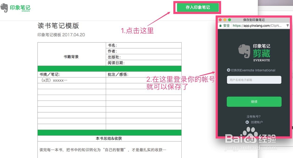This screenshot has height=158, width=293.
Task: Click the Evernote elephant logo at top left
Action: (x=4, y=8)
